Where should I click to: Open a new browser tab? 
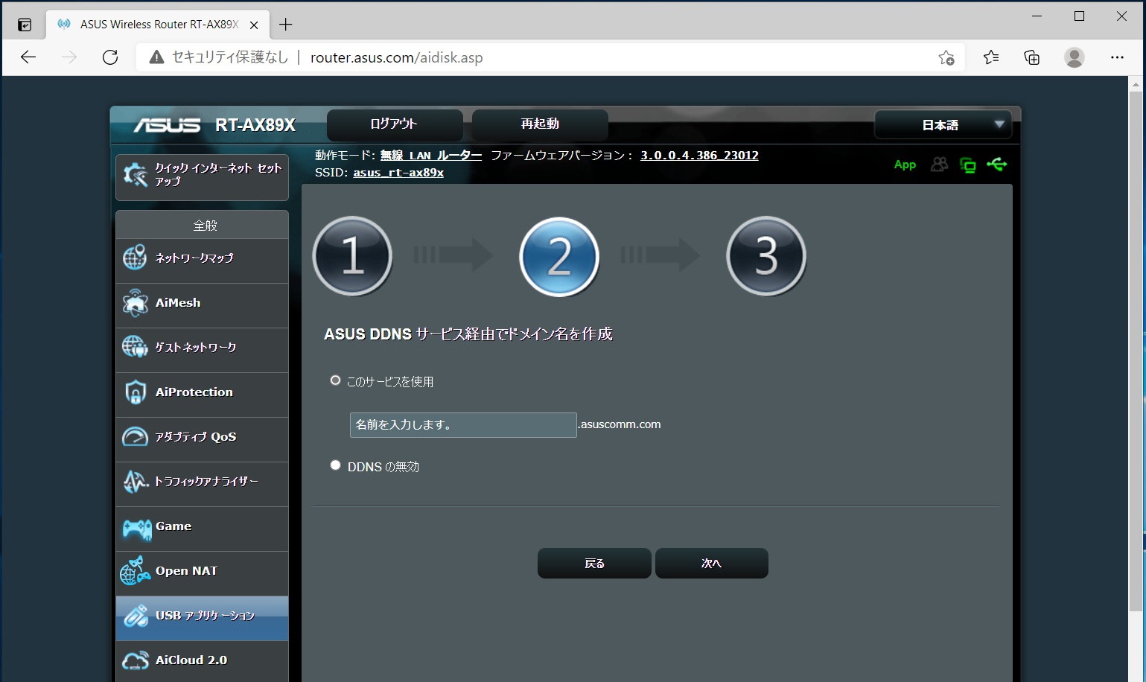(x=285, y=25)
